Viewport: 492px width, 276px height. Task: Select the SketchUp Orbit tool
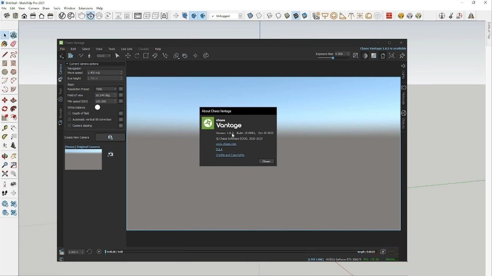pos(5,157)
